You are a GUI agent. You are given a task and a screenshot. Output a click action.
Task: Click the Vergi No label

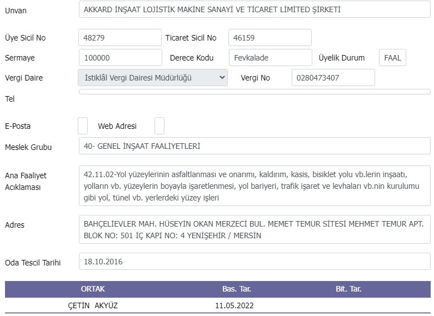point(255,78)
